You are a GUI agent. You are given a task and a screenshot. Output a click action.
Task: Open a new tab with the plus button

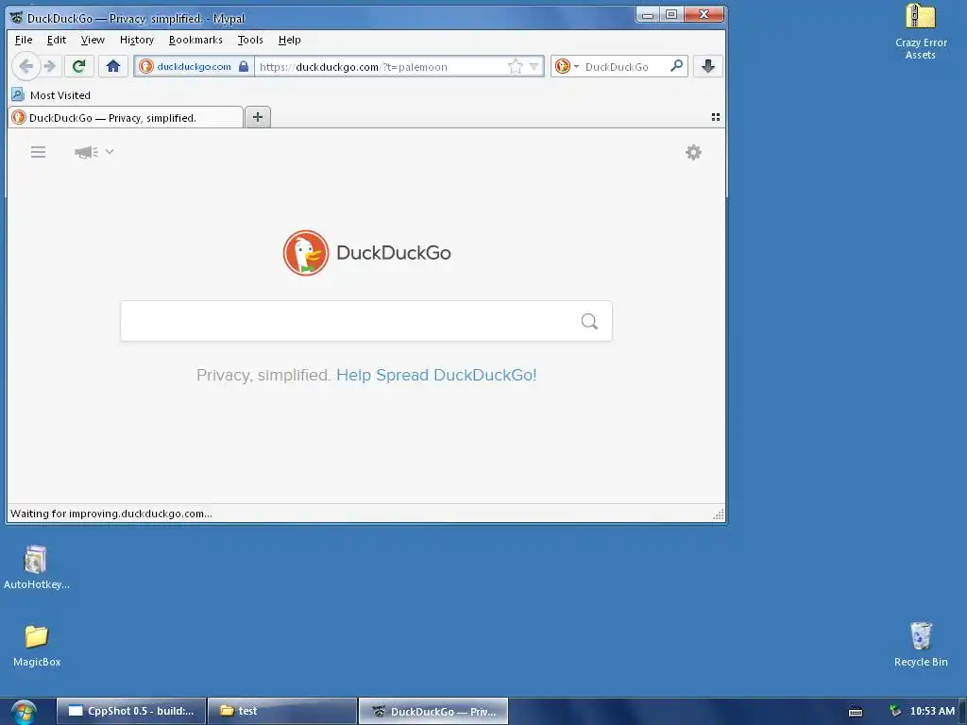point(258,117)
